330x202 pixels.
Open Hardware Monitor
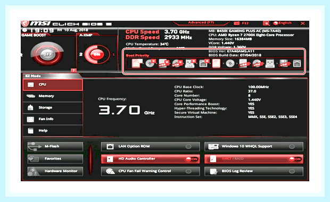coord(55,171)
